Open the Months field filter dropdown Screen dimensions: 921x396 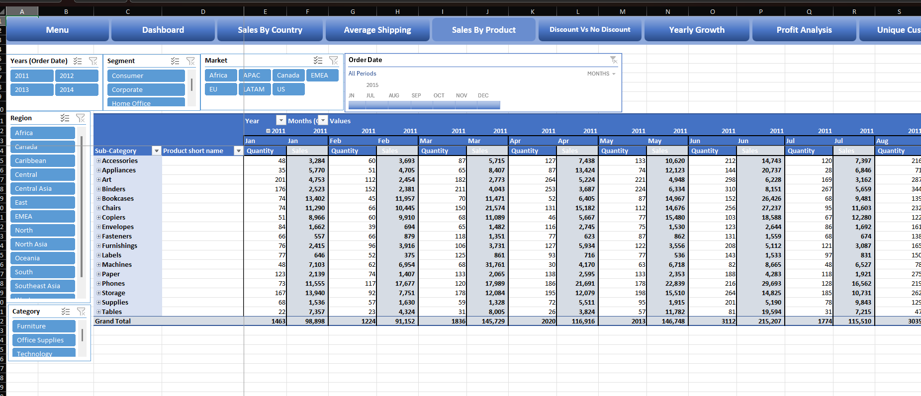point(323,120)
